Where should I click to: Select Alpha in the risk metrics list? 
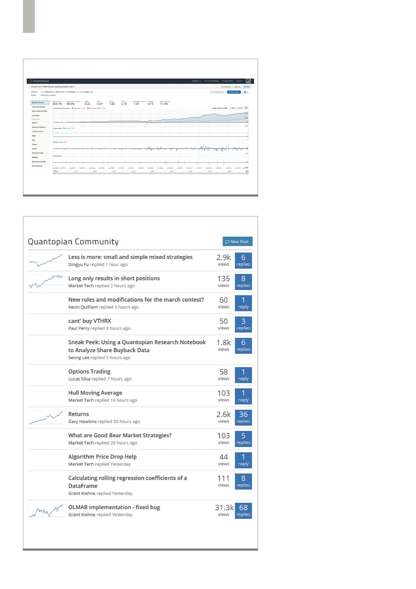click(34, 136)
